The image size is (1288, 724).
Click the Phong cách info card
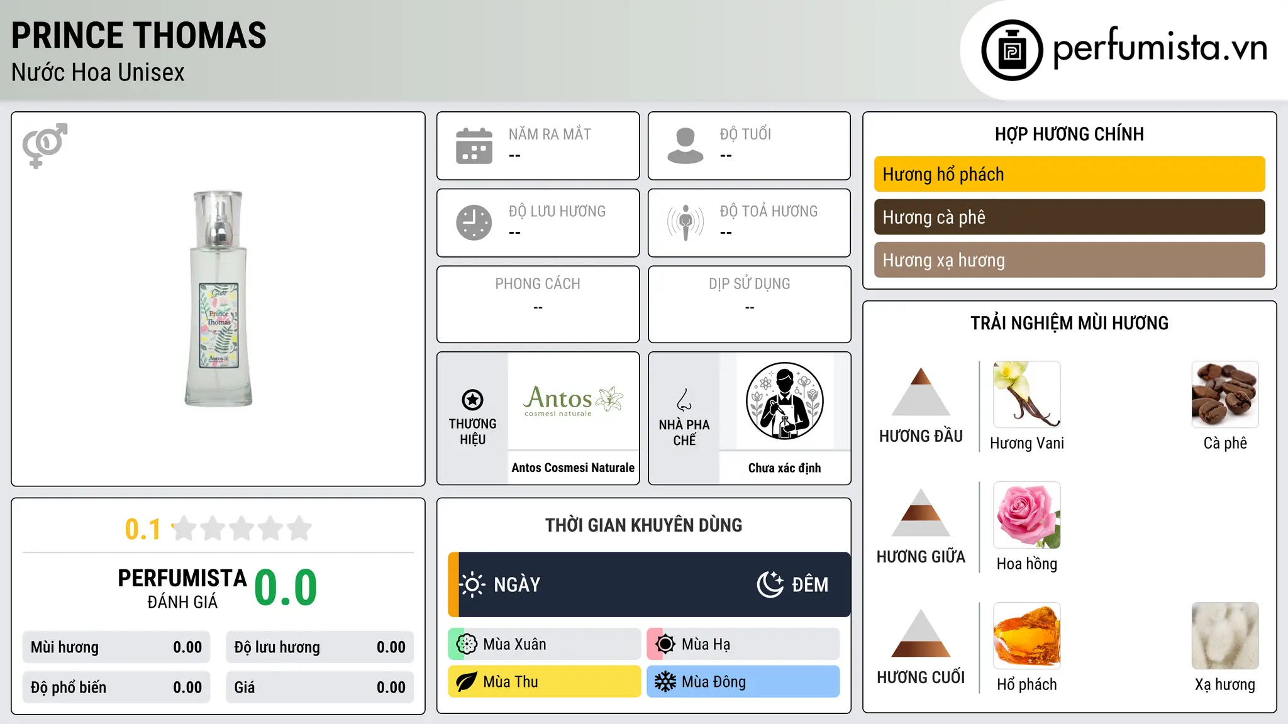click(x=538, y=304)
